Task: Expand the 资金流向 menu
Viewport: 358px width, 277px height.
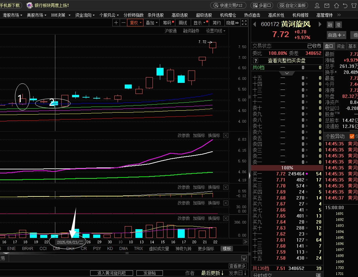Action: (85, 15)
